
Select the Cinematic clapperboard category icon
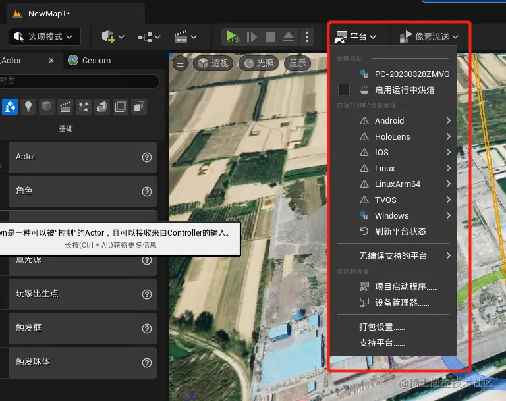click(65, 107)
